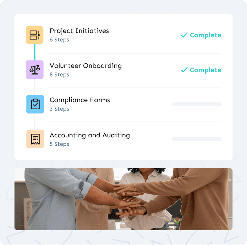Click the "6 Steps" label

[x=59, y=40]
